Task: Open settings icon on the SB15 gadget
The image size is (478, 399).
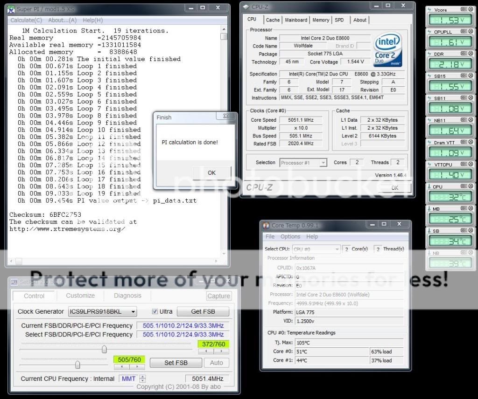Action: click(464, 75)
